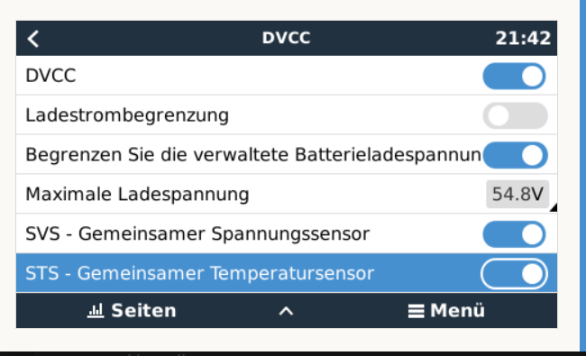Open the Seiten bar chart icon
The image size is (586, 356).
96,311
